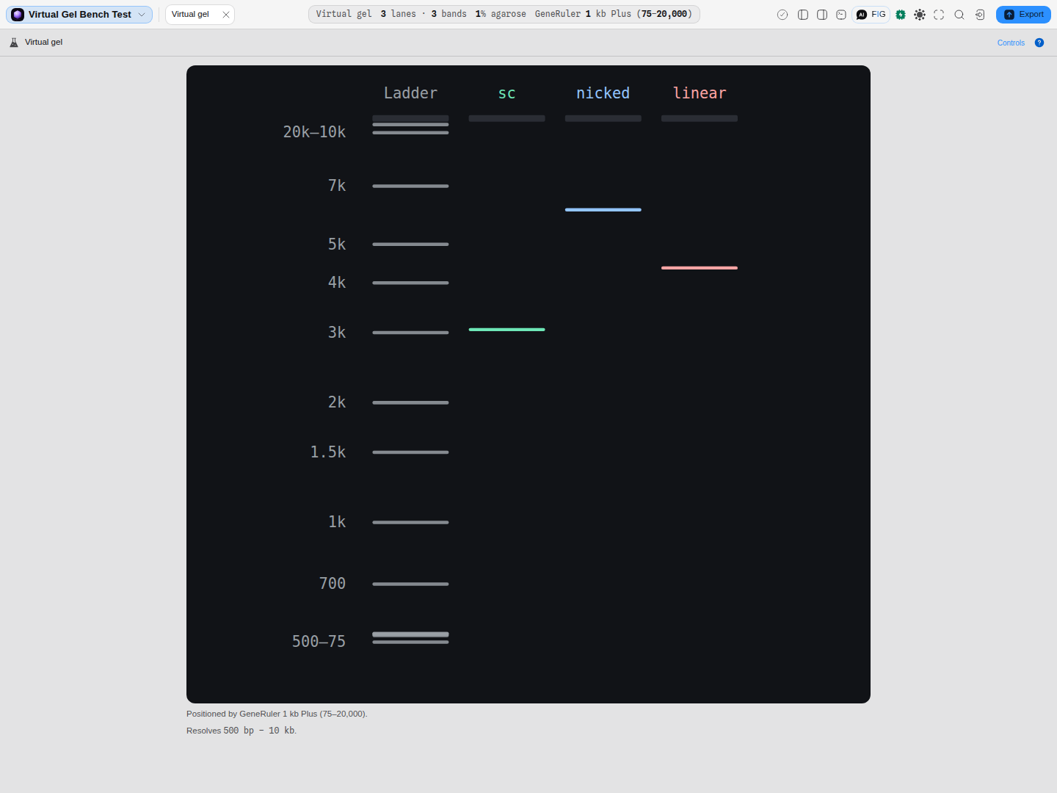Click the flask icon beside Virtual gel

[x=14, y=43]
